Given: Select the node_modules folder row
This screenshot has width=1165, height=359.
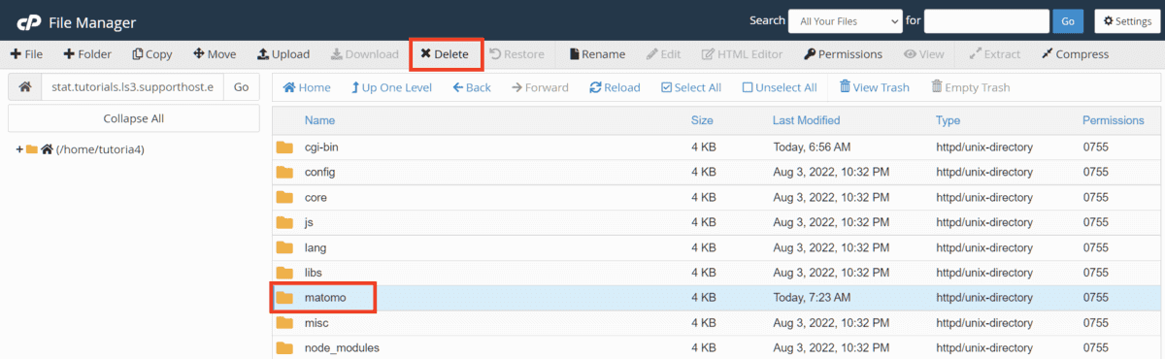Looking at the screenshot, I should point(716,347).
